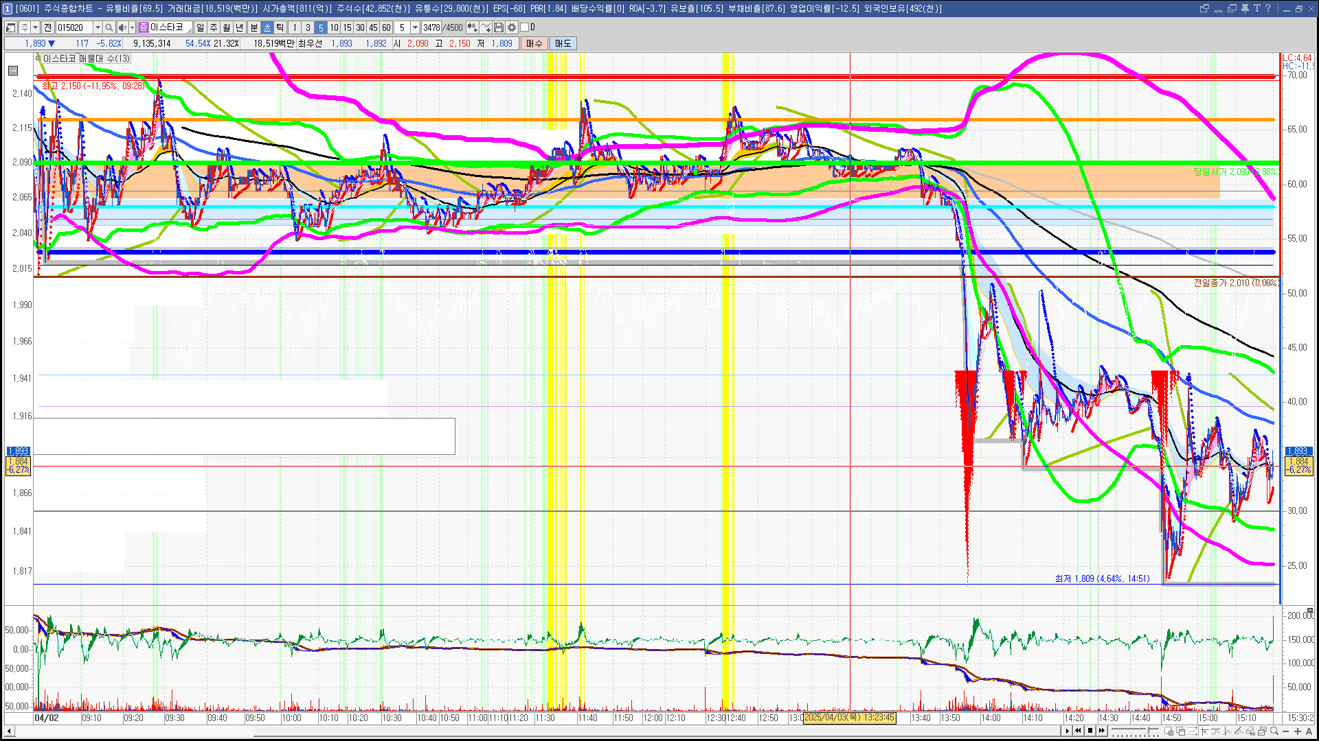1319x741 pixels.
Task: Click the fast-forward playback button
Action: pyautogui.click(x=1102, y=731)
